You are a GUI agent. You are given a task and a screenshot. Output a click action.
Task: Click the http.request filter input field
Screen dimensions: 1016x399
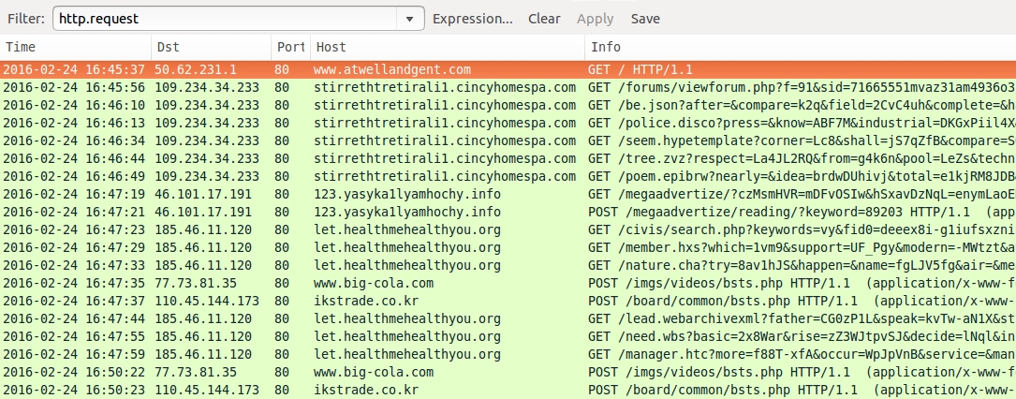225,19
